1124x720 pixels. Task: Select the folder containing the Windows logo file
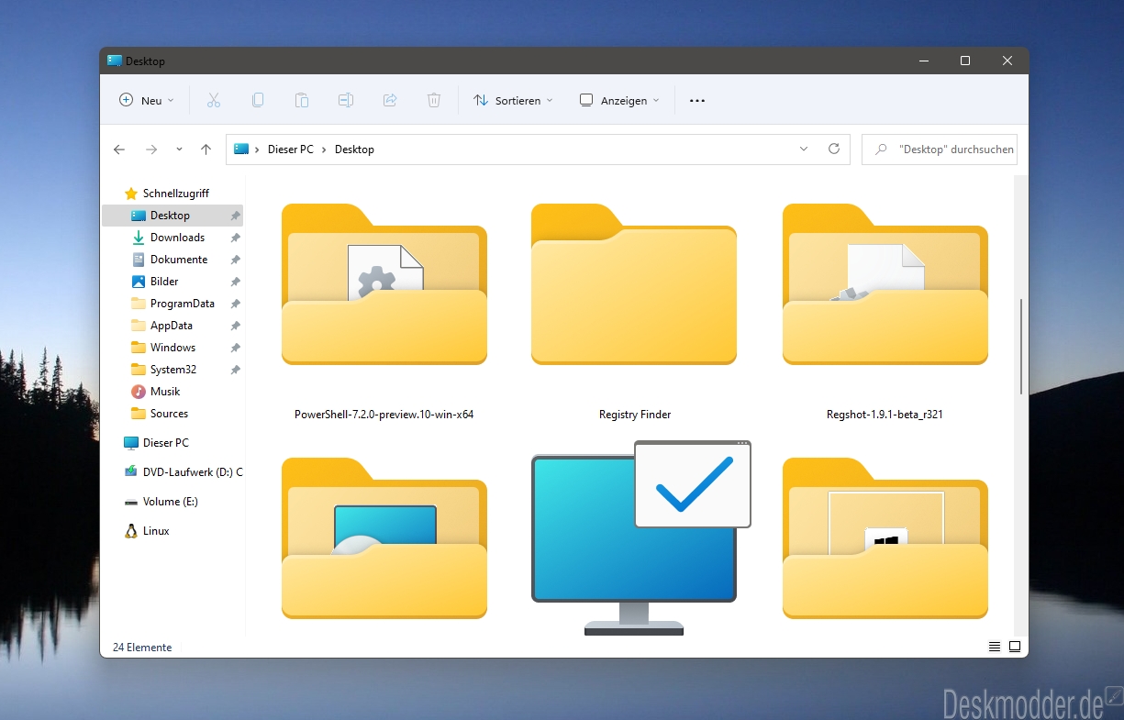click(x=885, y=538)
